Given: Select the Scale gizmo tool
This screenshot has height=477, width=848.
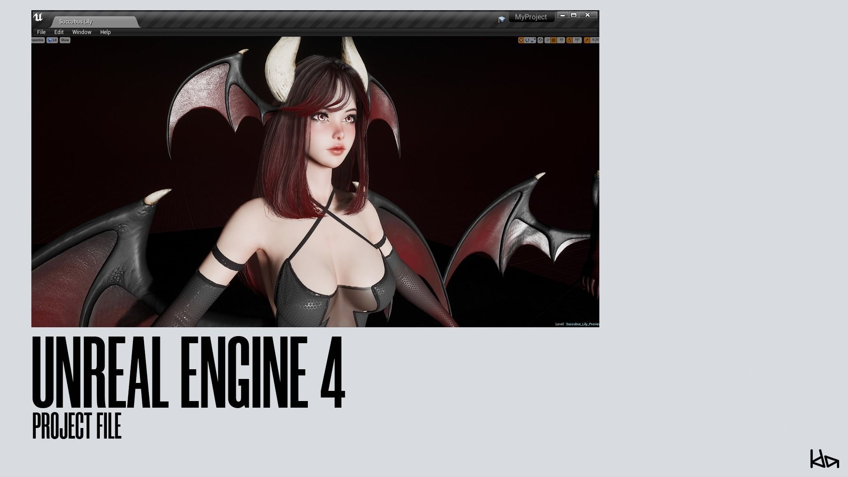Looking at the screenshot, I should tap(533, 40).
